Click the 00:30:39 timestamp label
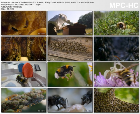 (x=88, y=85)
